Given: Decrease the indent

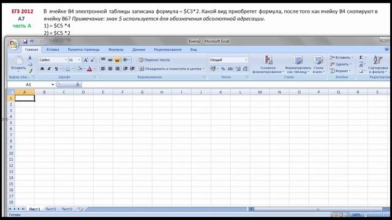Looking at the screenshot, I should click(x=126, y=68).
